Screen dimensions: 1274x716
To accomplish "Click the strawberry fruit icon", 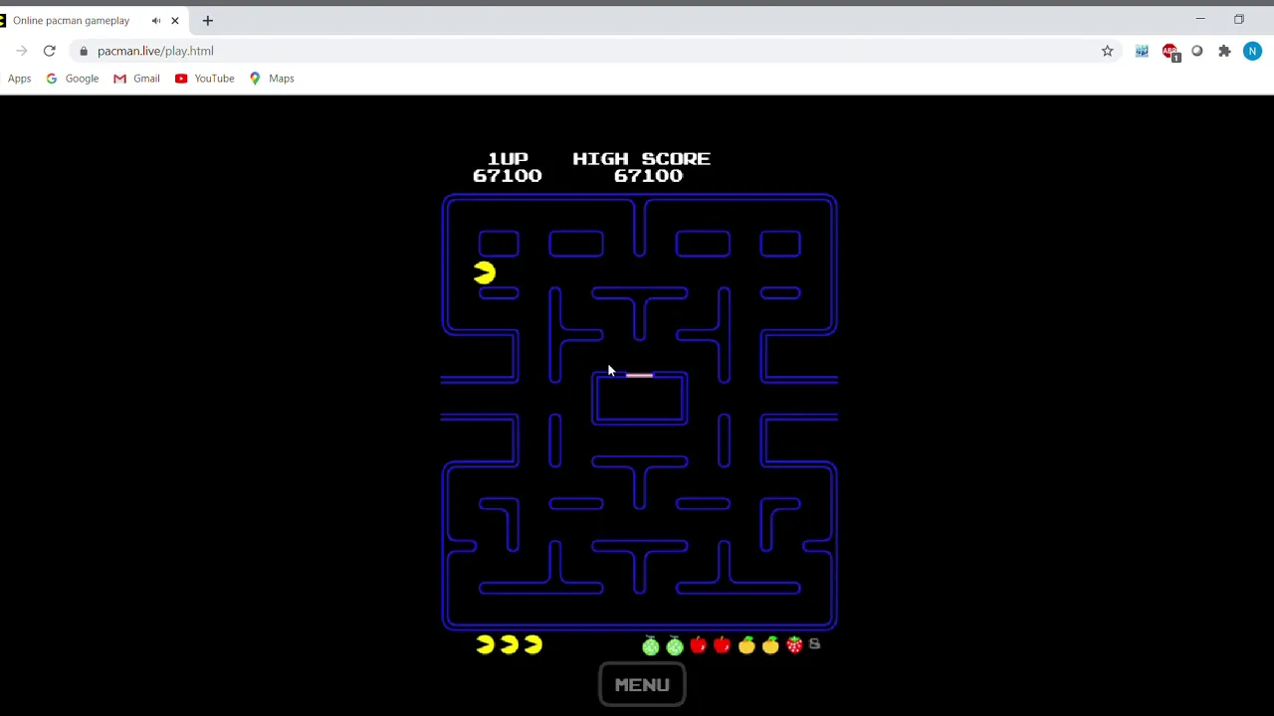I will pos(794,644).
